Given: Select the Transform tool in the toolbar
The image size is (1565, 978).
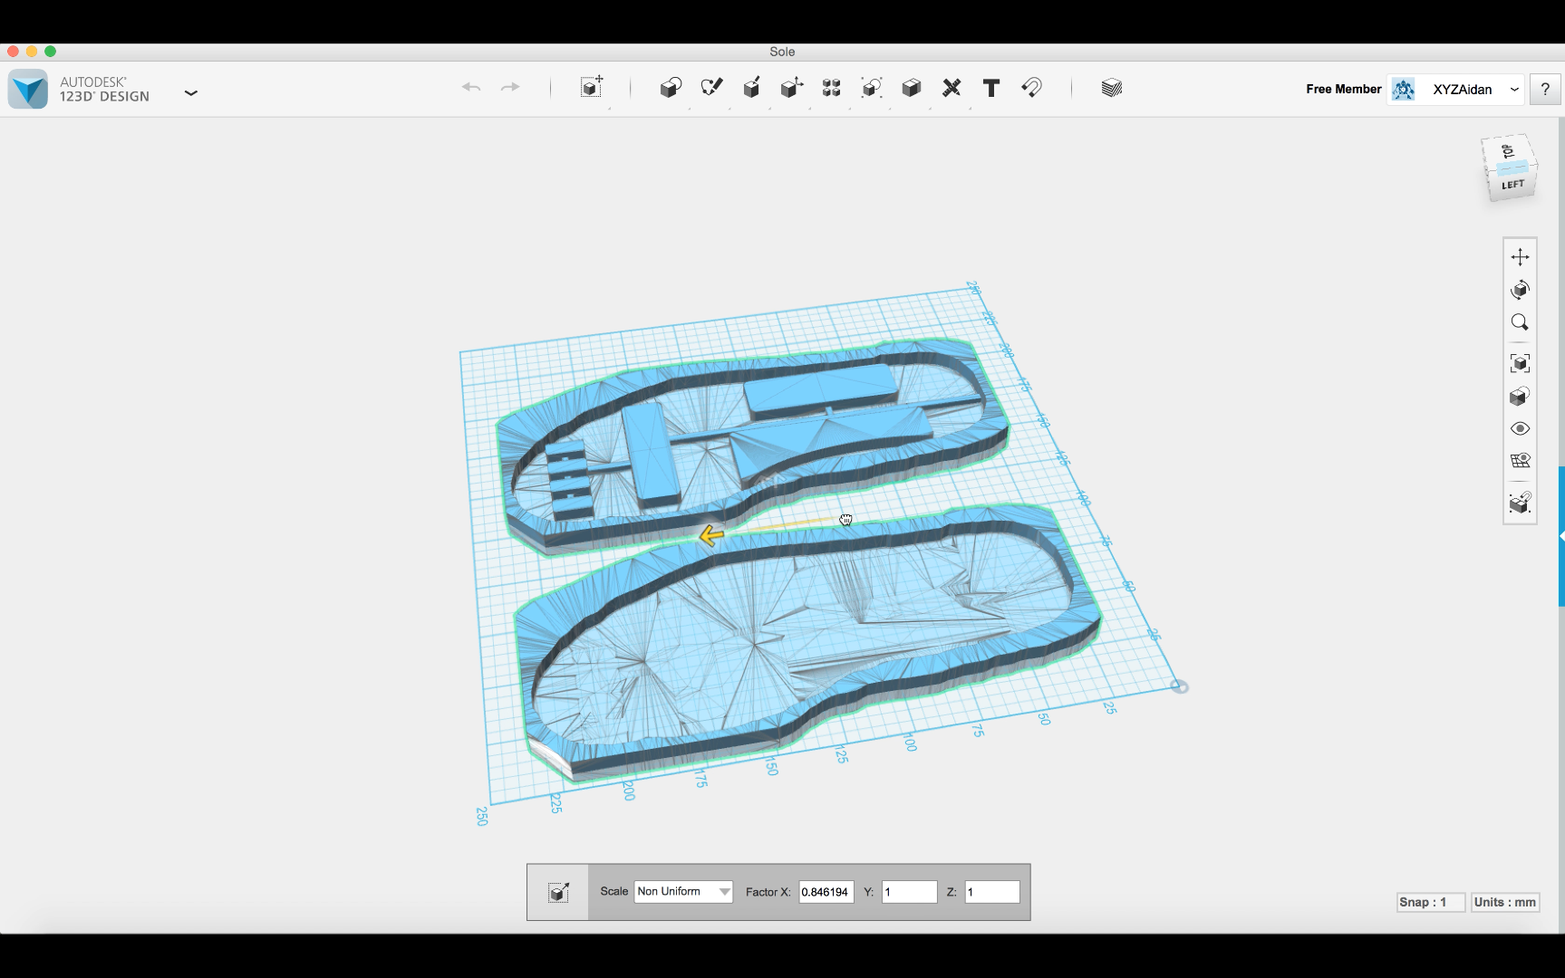Looking at the screenshot, I should (x=592, y=87).
